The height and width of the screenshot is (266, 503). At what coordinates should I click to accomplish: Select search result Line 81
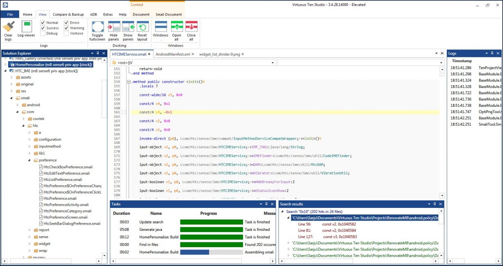[x=327, y=230]
